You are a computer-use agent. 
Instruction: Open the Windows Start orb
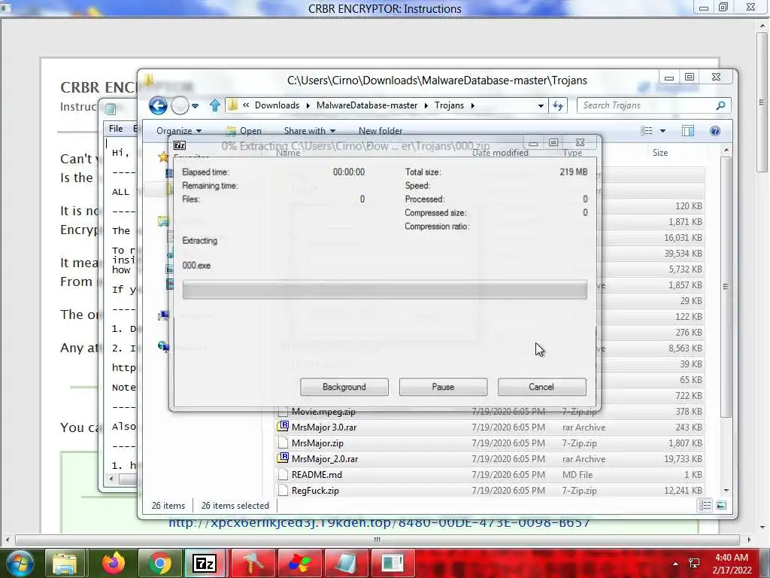pos(20,563)
